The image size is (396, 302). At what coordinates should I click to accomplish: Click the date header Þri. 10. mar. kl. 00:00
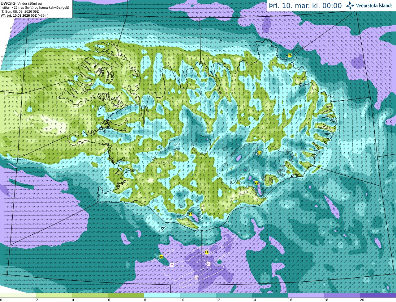click(305, 6)
